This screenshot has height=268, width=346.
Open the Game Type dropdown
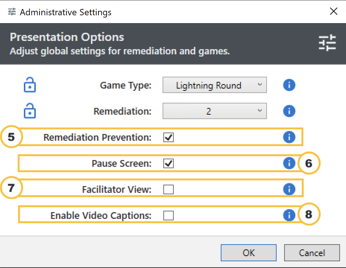tap(214, 85)
